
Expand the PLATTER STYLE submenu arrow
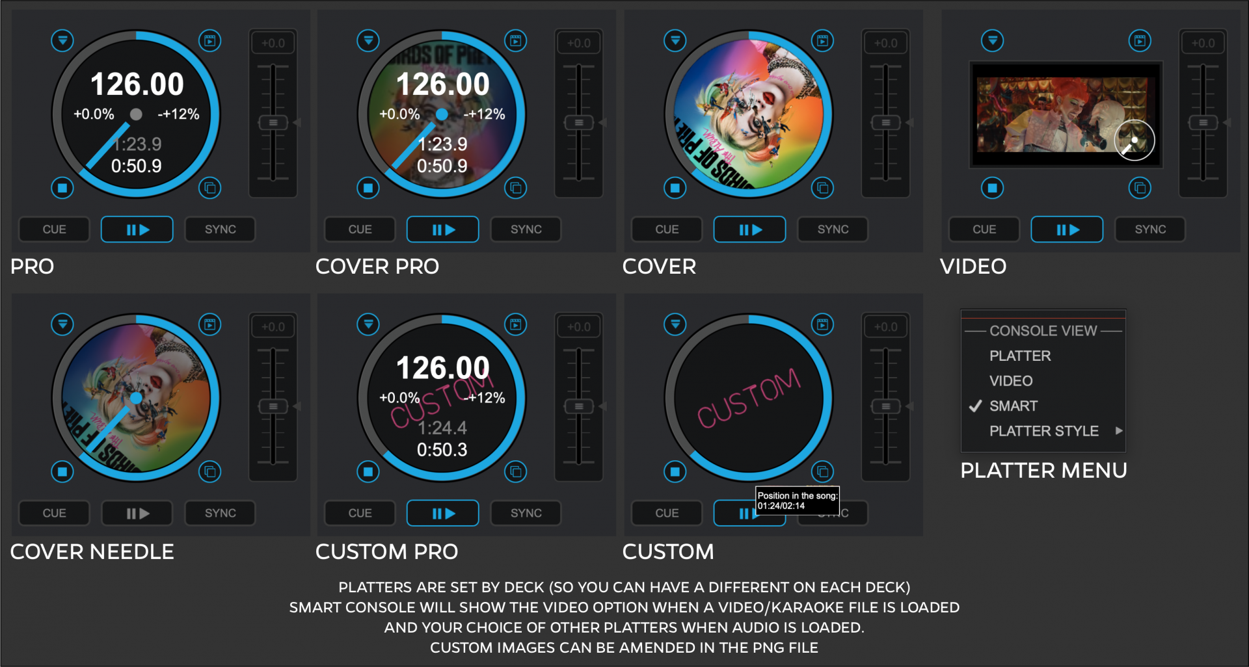click(1119, 430)
